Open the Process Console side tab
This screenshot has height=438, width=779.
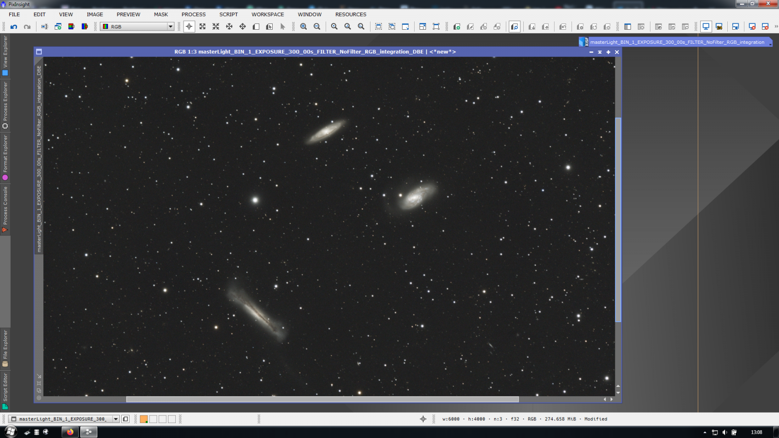(5, 209)
